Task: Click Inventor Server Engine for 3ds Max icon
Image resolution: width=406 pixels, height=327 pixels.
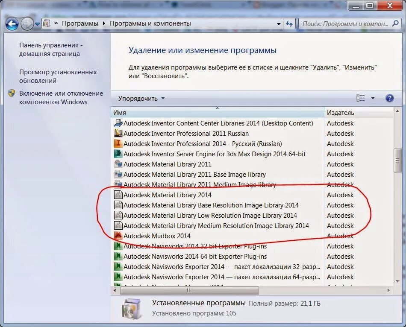Action: (x=118, y=154)
